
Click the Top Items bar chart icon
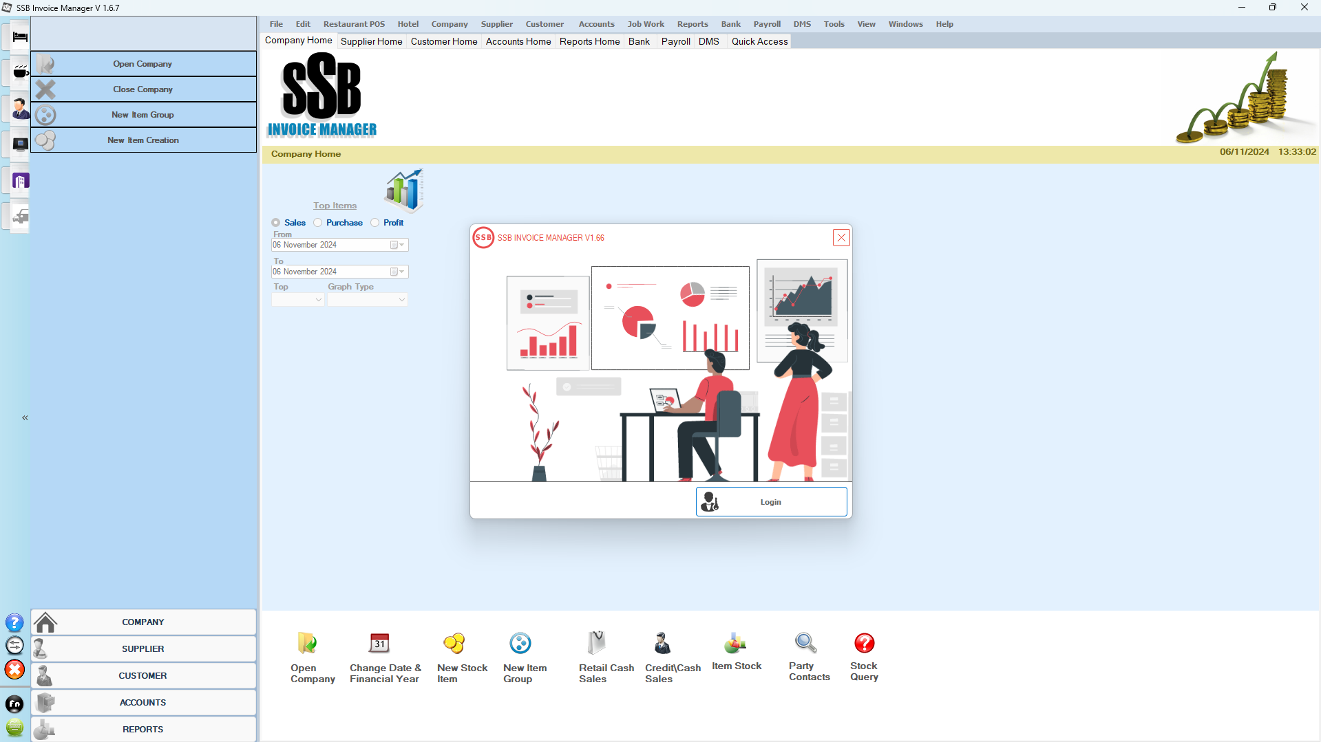pos(405,190)
